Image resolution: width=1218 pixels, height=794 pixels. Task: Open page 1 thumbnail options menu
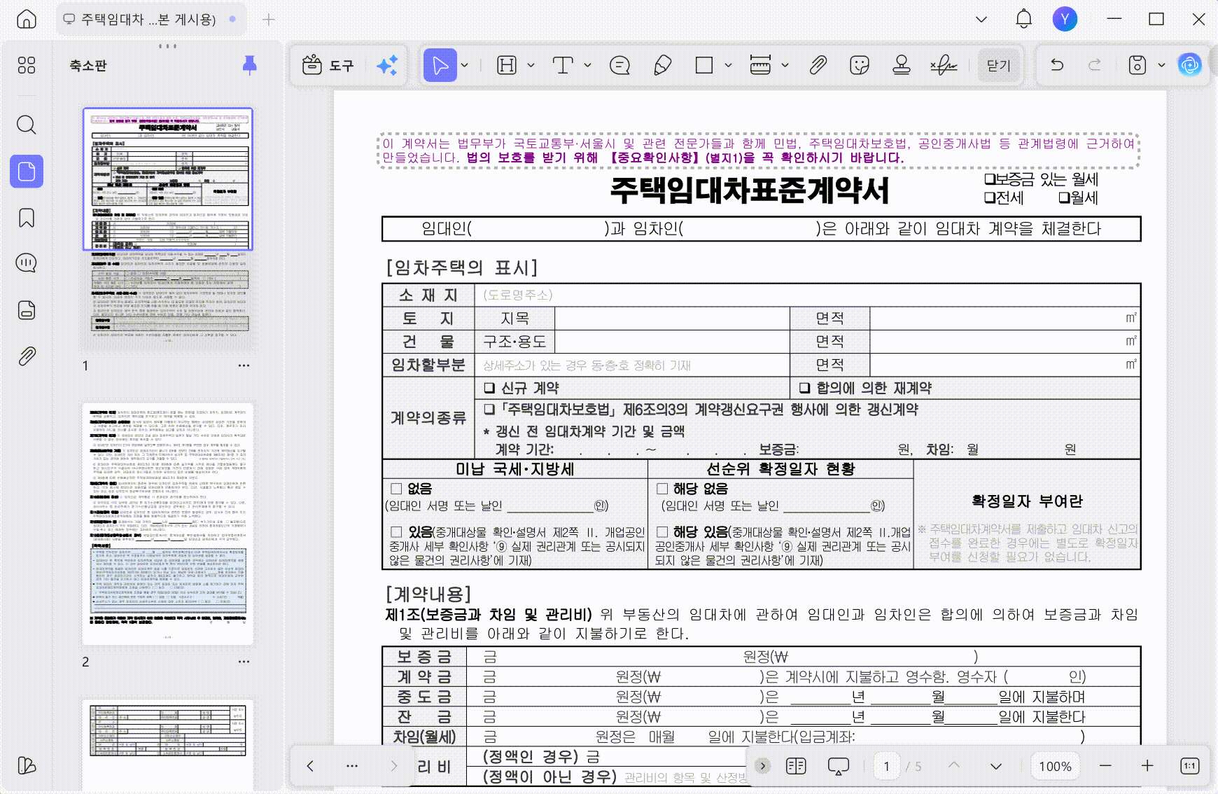tap(244, 365)
